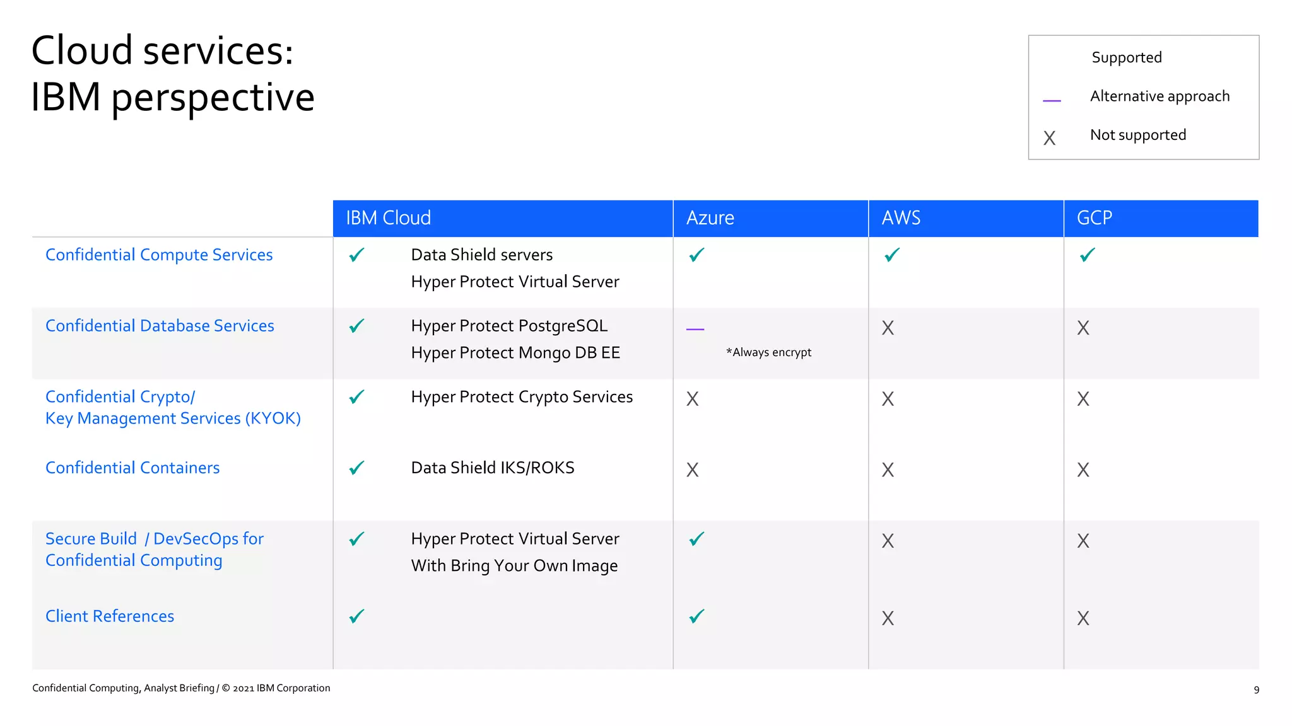Click the Confidential Compute Services link

[x=159, y=255]
